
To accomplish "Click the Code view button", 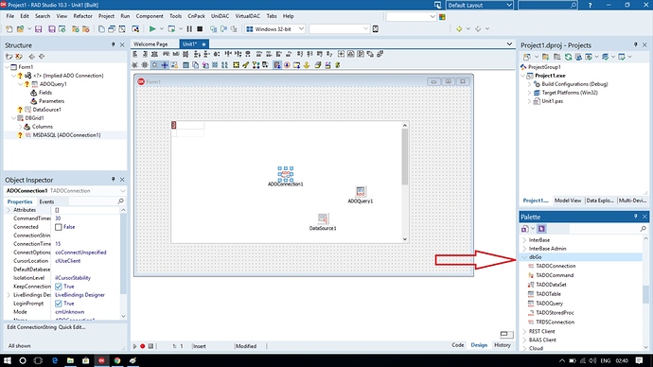I will tap(458, 345).
